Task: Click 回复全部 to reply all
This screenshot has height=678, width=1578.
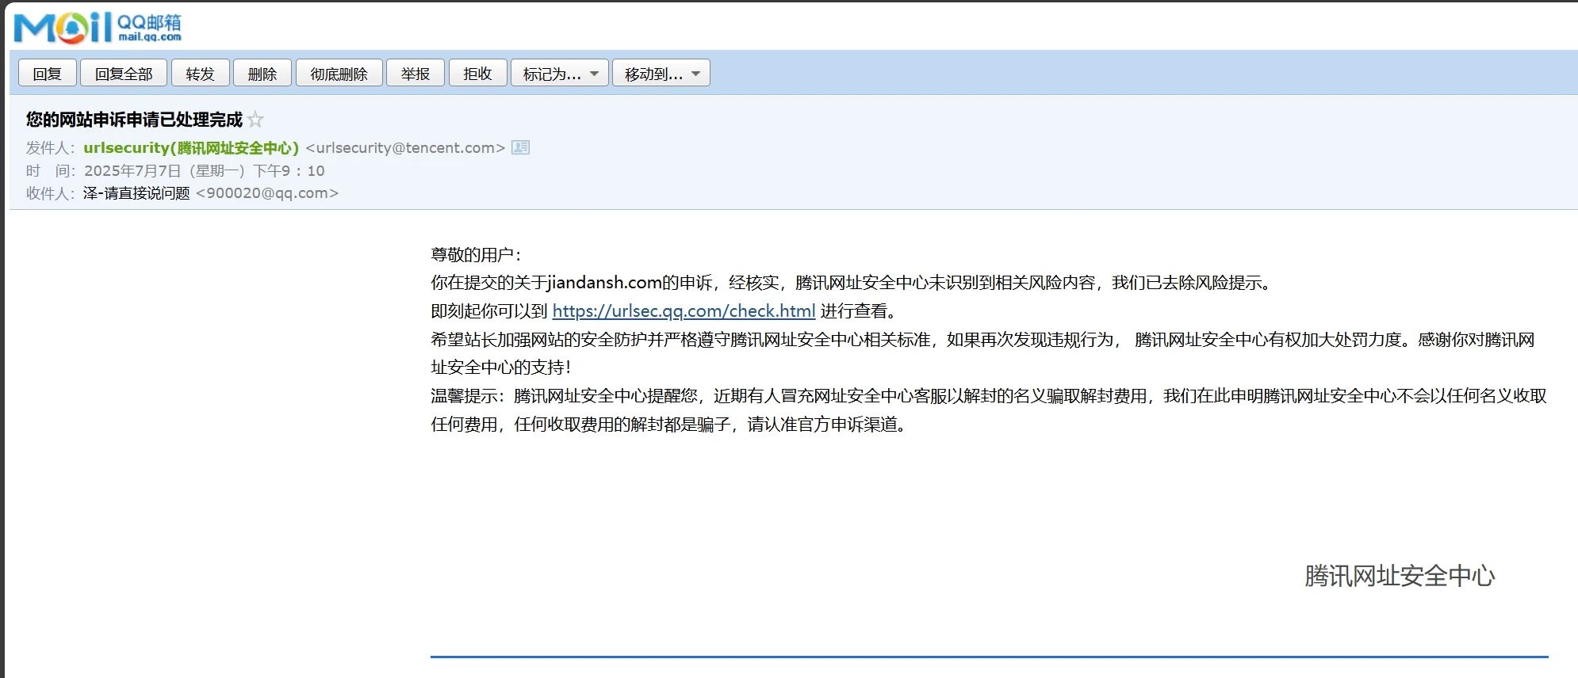Action: pos(124,73)
